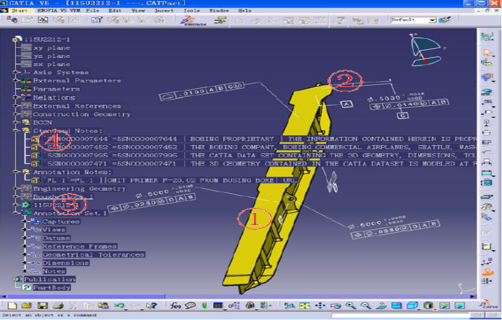Select the Pan view tool
Screen dimensions: 502x320
[320, 306]
